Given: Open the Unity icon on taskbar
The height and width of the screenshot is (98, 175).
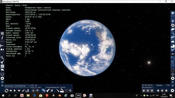Looking at the screenshot, I should point(53,96).
